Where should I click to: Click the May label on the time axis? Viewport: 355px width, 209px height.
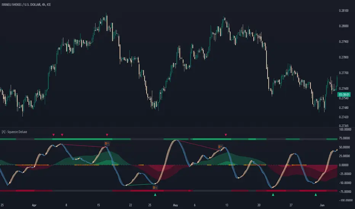tap(176, 205)
